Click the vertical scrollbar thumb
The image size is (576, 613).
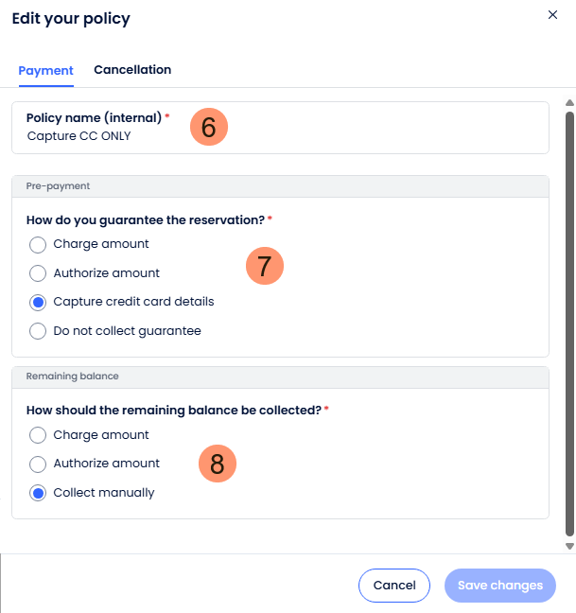pyautogui.click(x=569, y=322)
